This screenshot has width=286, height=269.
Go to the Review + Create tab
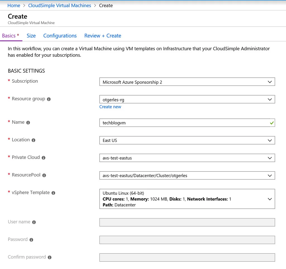click(x=103, y=36)
